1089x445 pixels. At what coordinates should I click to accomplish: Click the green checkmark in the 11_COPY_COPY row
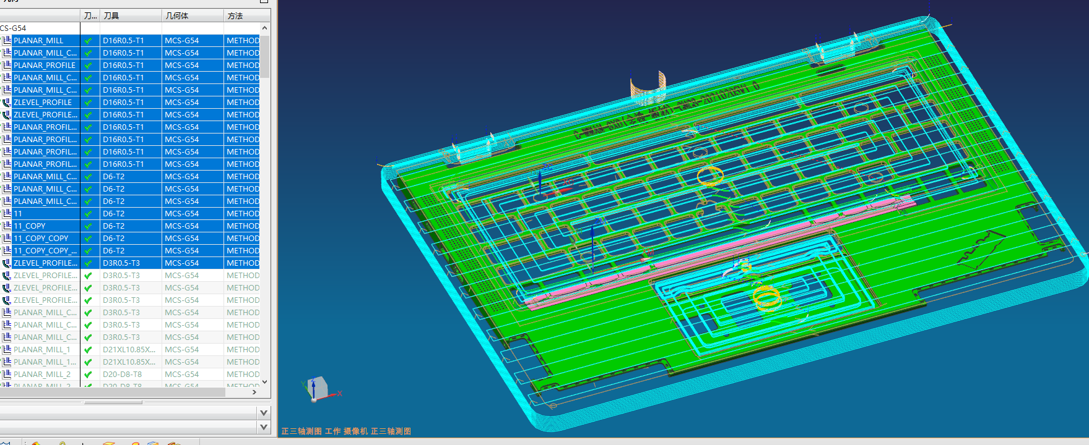click(x=89, y=239)
